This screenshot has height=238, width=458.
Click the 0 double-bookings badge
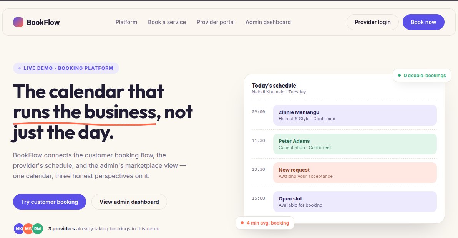pos(422,76)
